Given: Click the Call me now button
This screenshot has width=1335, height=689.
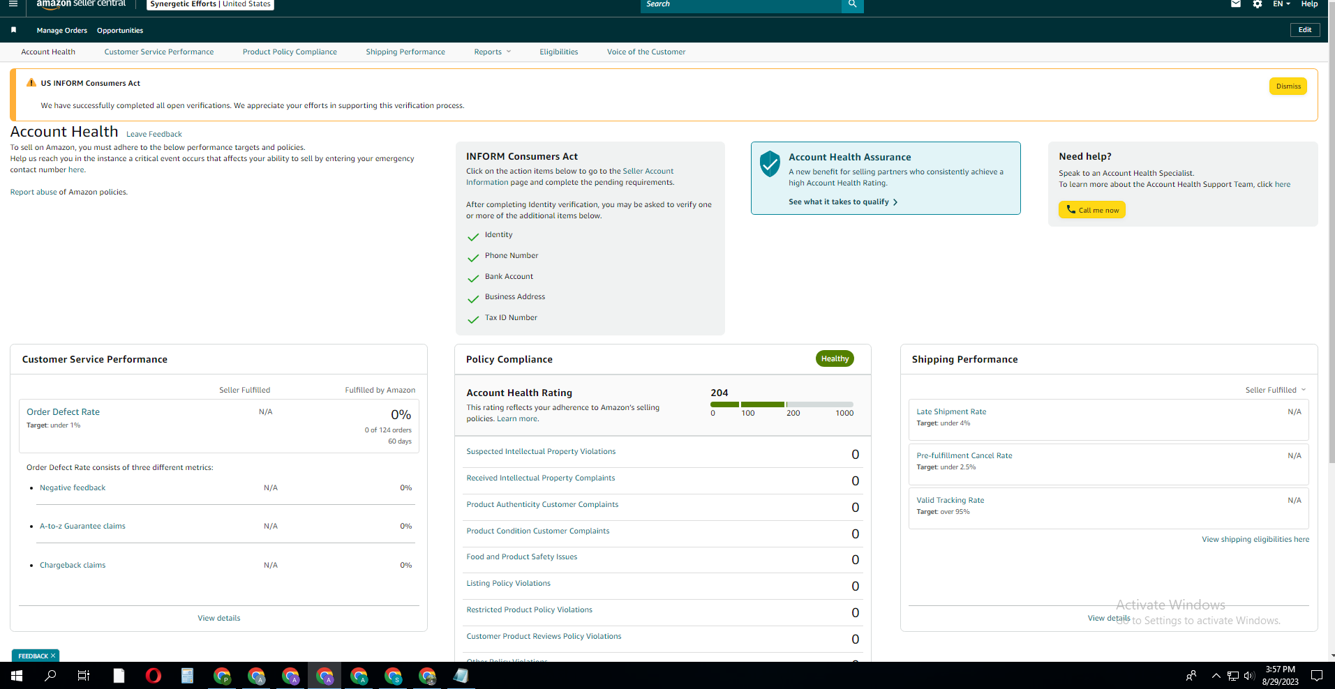Looking at the screenshot, I should [x=1092, y=210].
